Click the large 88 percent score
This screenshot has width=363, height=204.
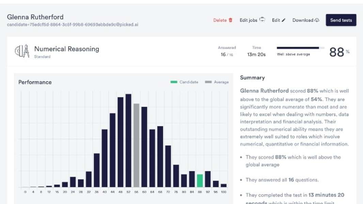(337, 52)
